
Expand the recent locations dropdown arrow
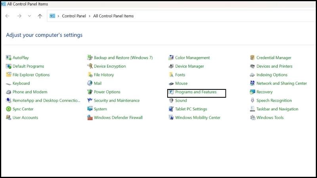[x=29, y=16]
